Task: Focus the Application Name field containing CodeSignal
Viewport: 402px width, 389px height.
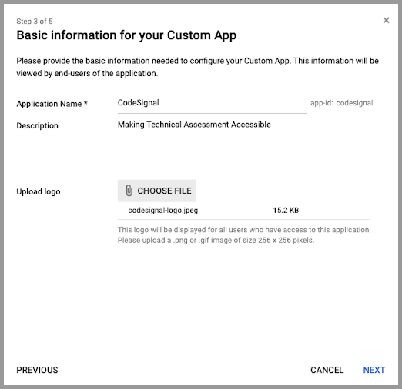Action: tap(213, 103)
